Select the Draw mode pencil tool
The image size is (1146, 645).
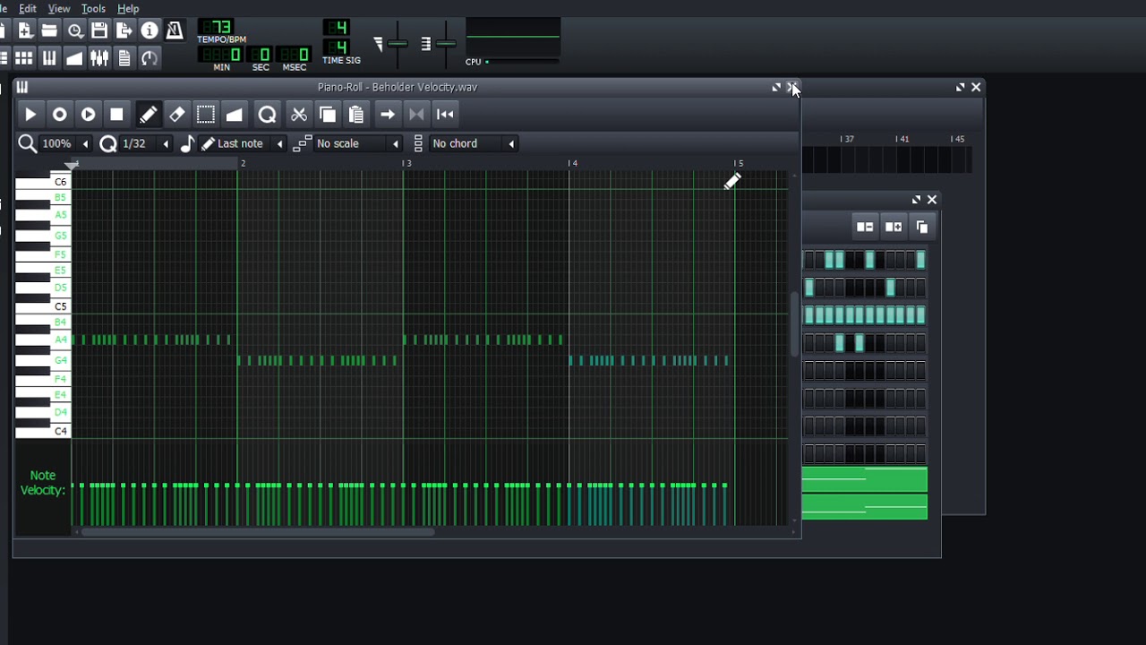pyautogui.click(x=149, y=114)
